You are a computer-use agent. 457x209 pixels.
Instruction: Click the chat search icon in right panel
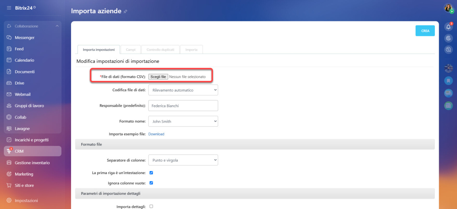pyautogui.click(x=448, y=50)
